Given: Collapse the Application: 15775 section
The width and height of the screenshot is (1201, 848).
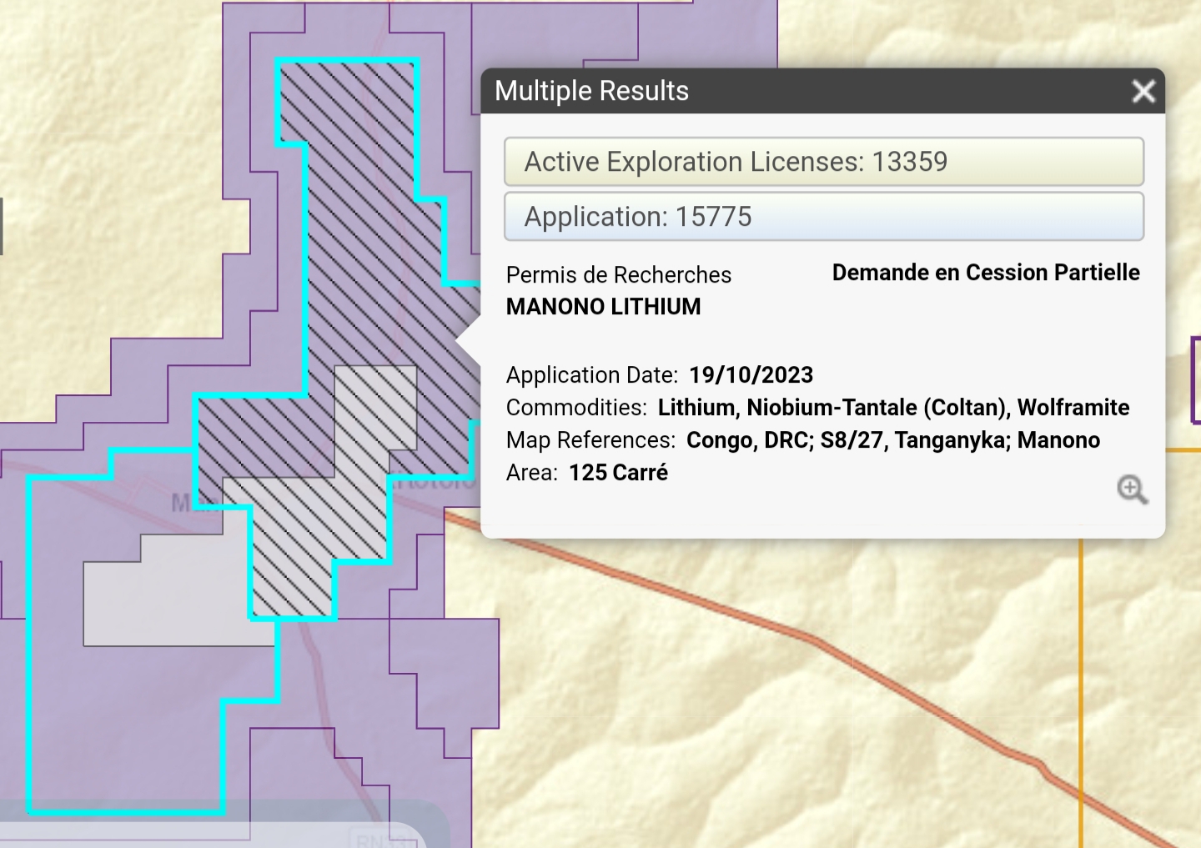Looking at the screenshot, I should click(823, 217).
